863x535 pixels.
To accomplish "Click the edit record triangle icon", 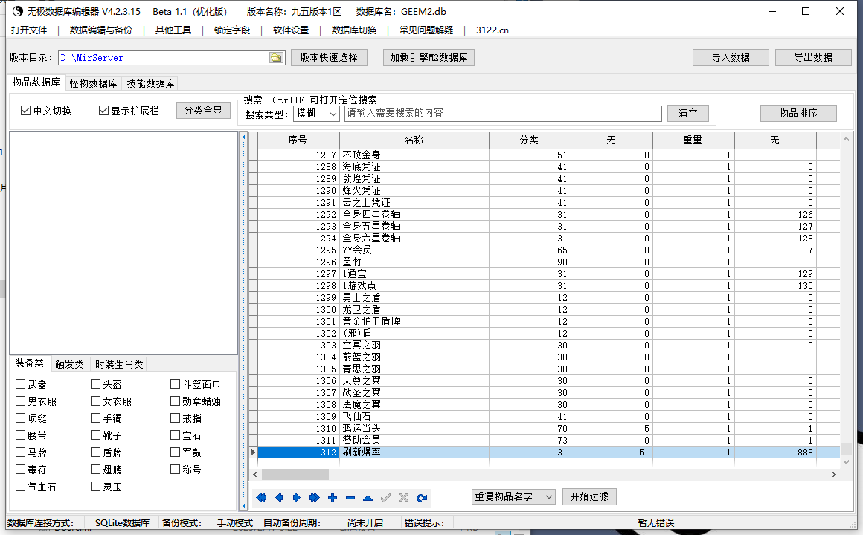I will [x=368, y=498].
